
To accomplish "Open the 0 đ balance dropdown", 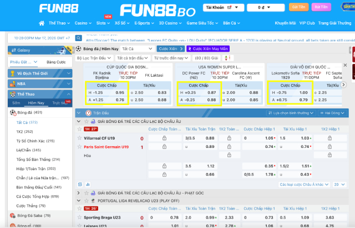I will 266,7.
